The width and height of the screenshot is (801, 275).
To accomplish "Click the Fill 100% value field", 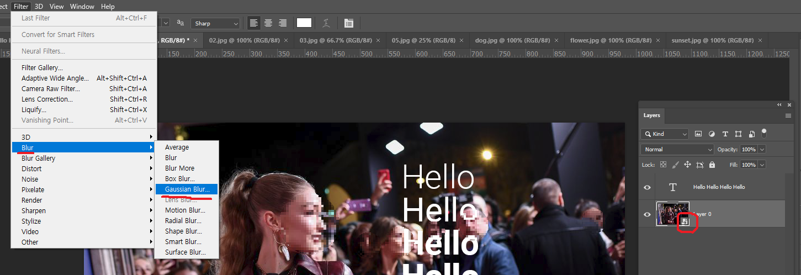I will coord(749,165).
